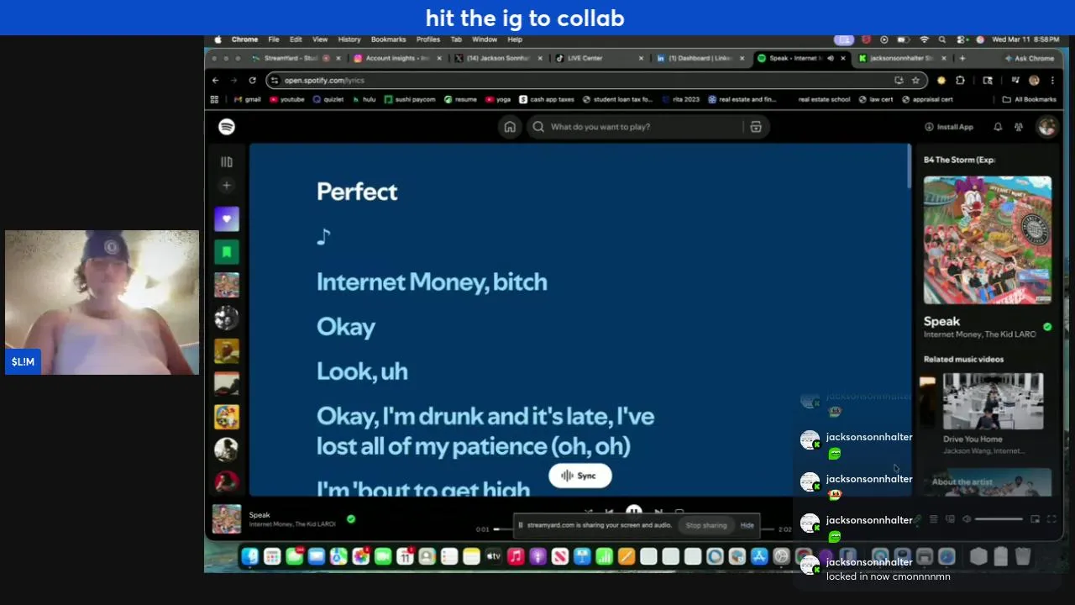Click the lyric line Look, uh
The width and height of the screenshot is (1075, 605).
click(x=362, y=371)
